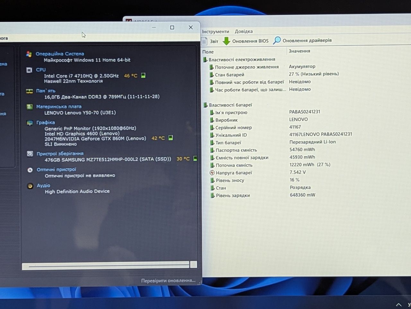
Task: Maximize the Speccy window
Action: tap(172, 28)
